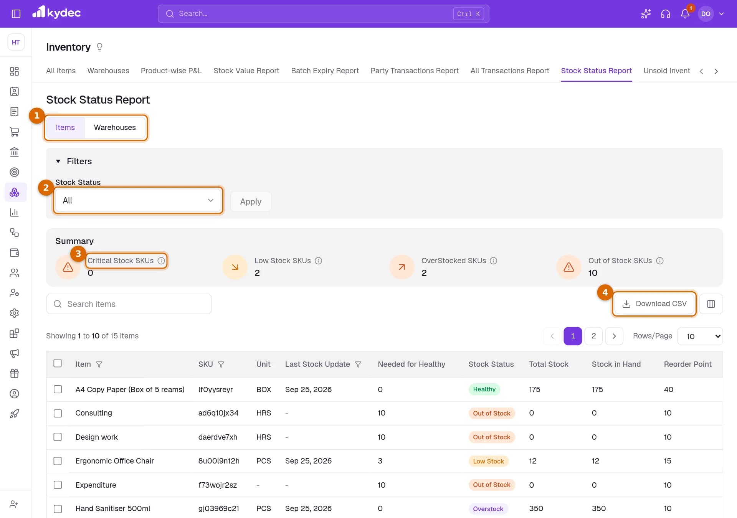Image resolution: width=737 pixels, height=518 pixels.
Task: Click the HT workspace avatar
Action: click(16, 42)
